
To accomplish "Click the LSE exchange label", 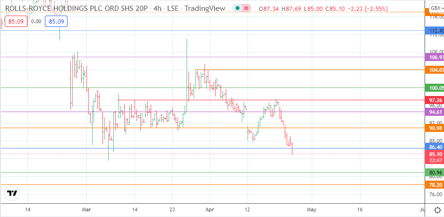I will [172, 9].
